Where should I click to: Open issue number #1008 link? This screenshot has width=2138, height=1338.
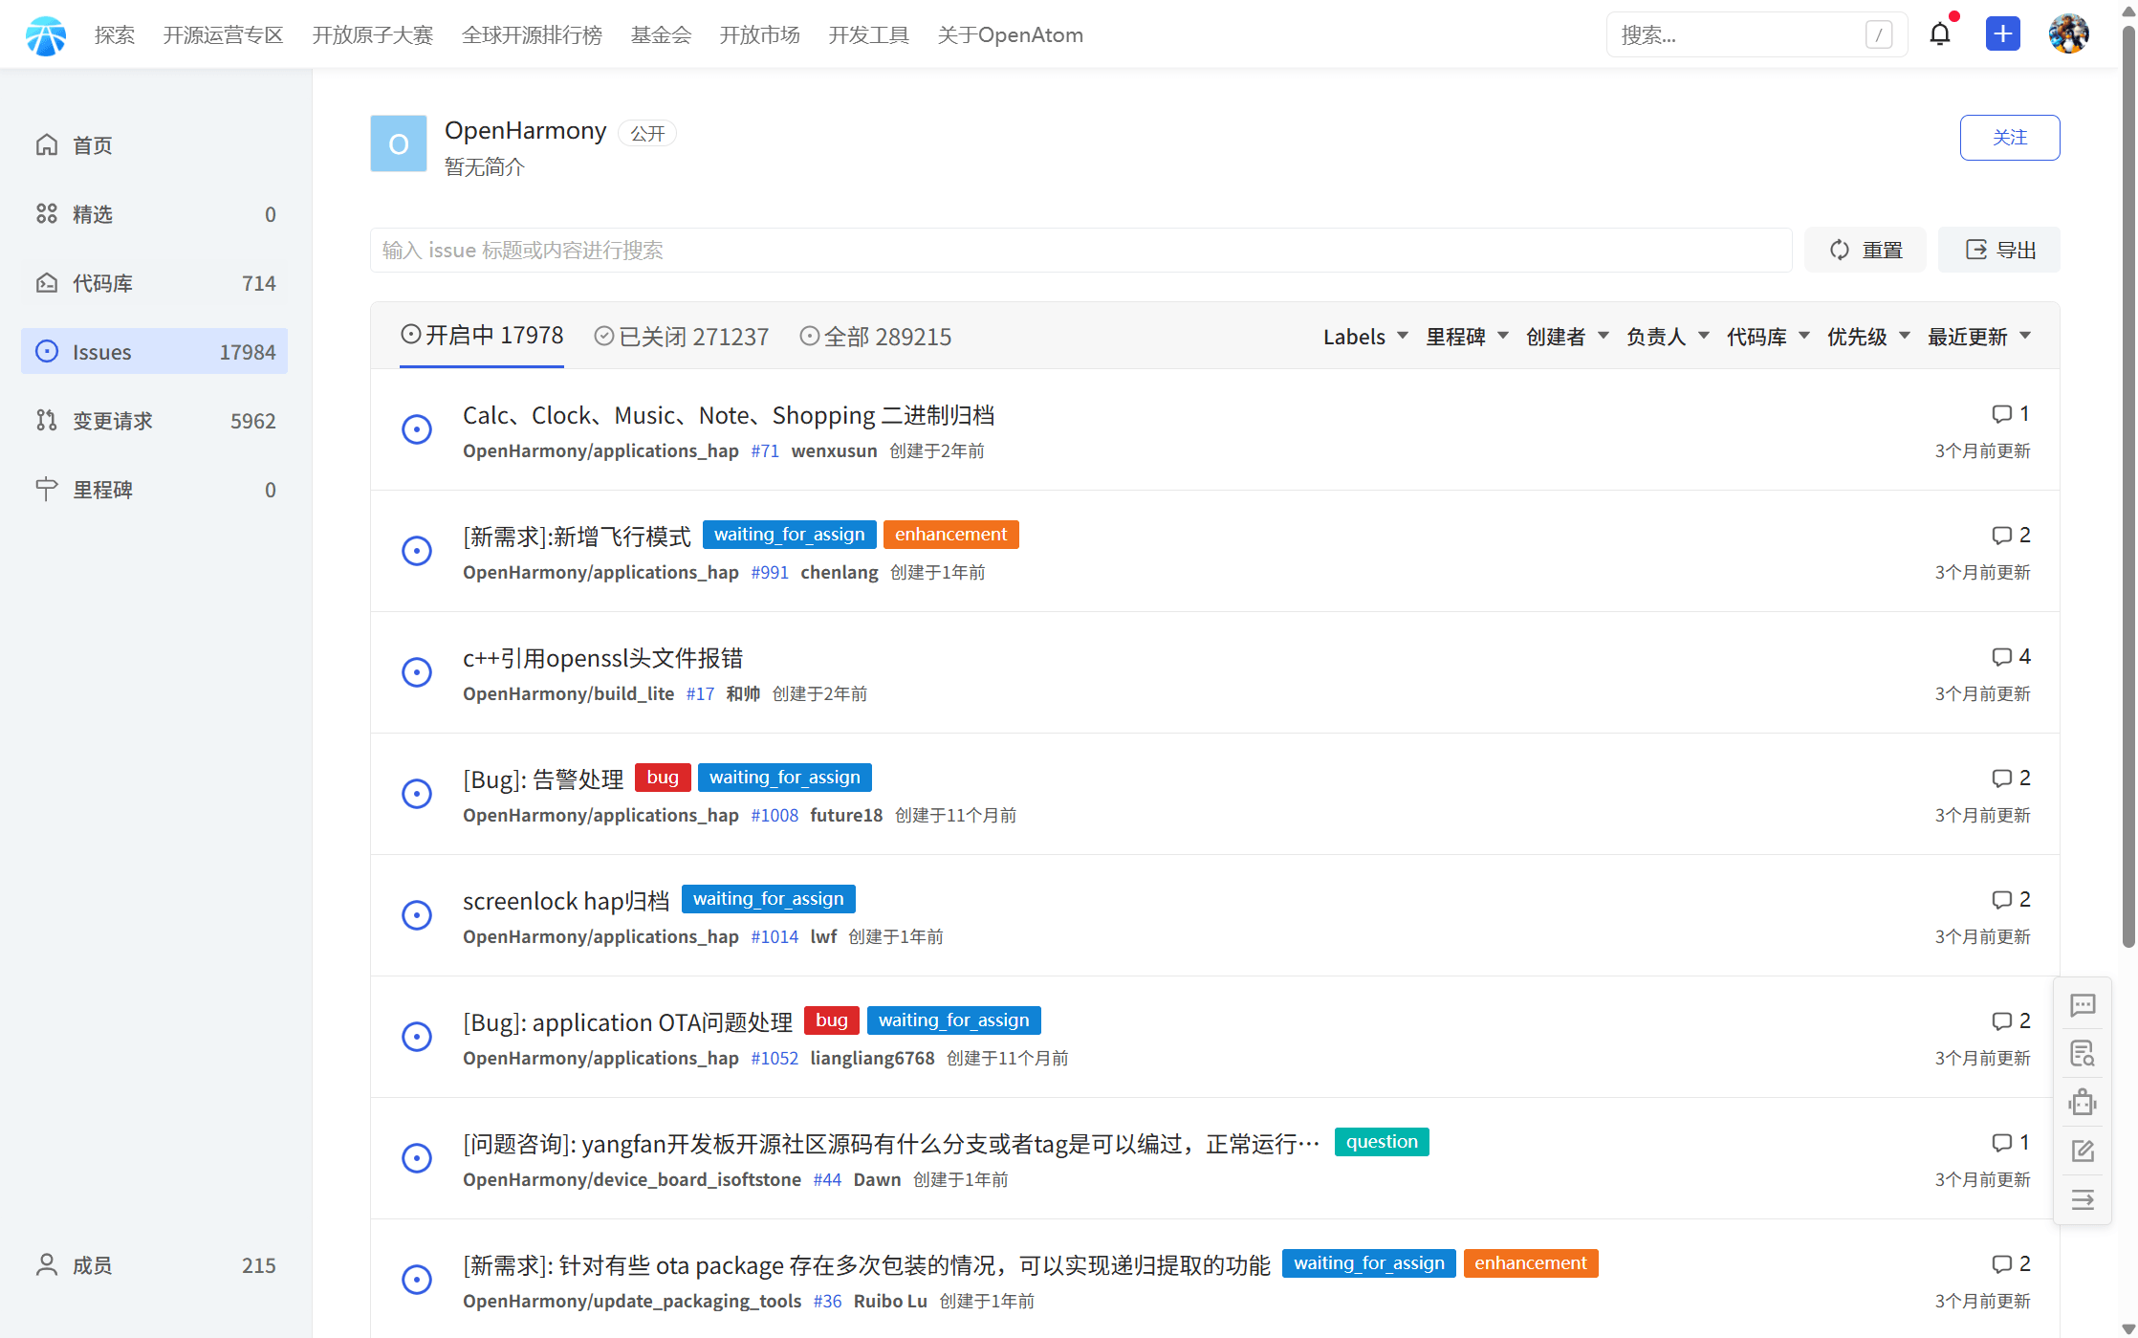coord(774,816)
